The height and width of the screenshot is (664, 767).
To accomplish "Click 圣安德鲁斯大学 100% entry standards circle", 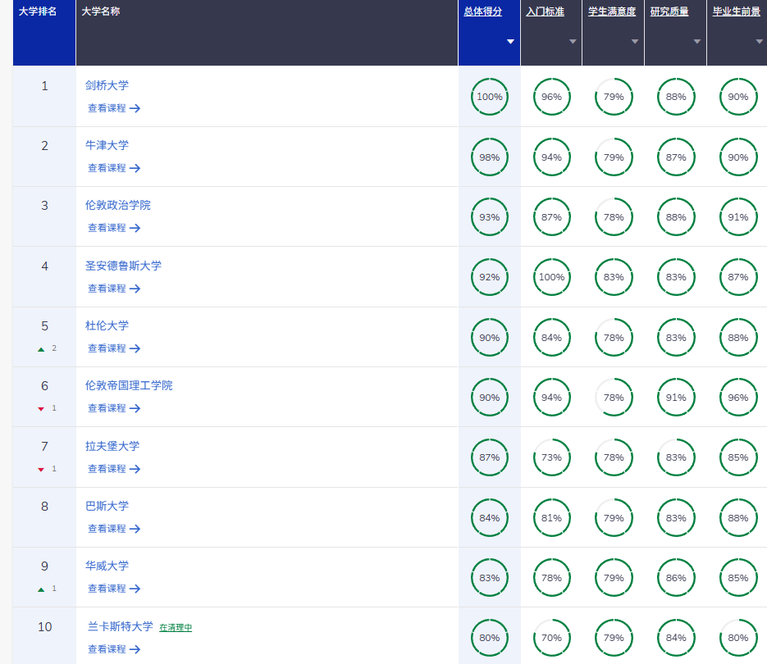I will 551,277.
